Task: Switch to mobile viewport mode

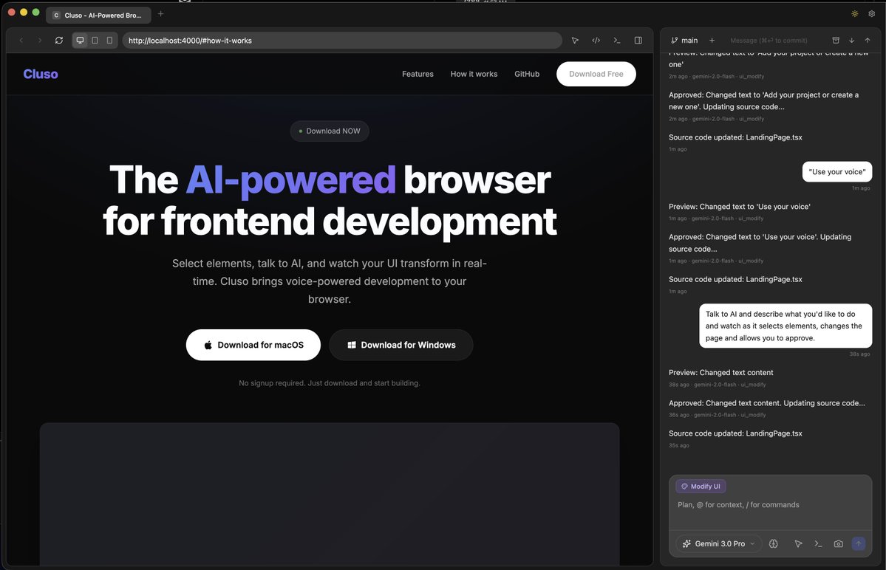Action: (x=109, y=41)
